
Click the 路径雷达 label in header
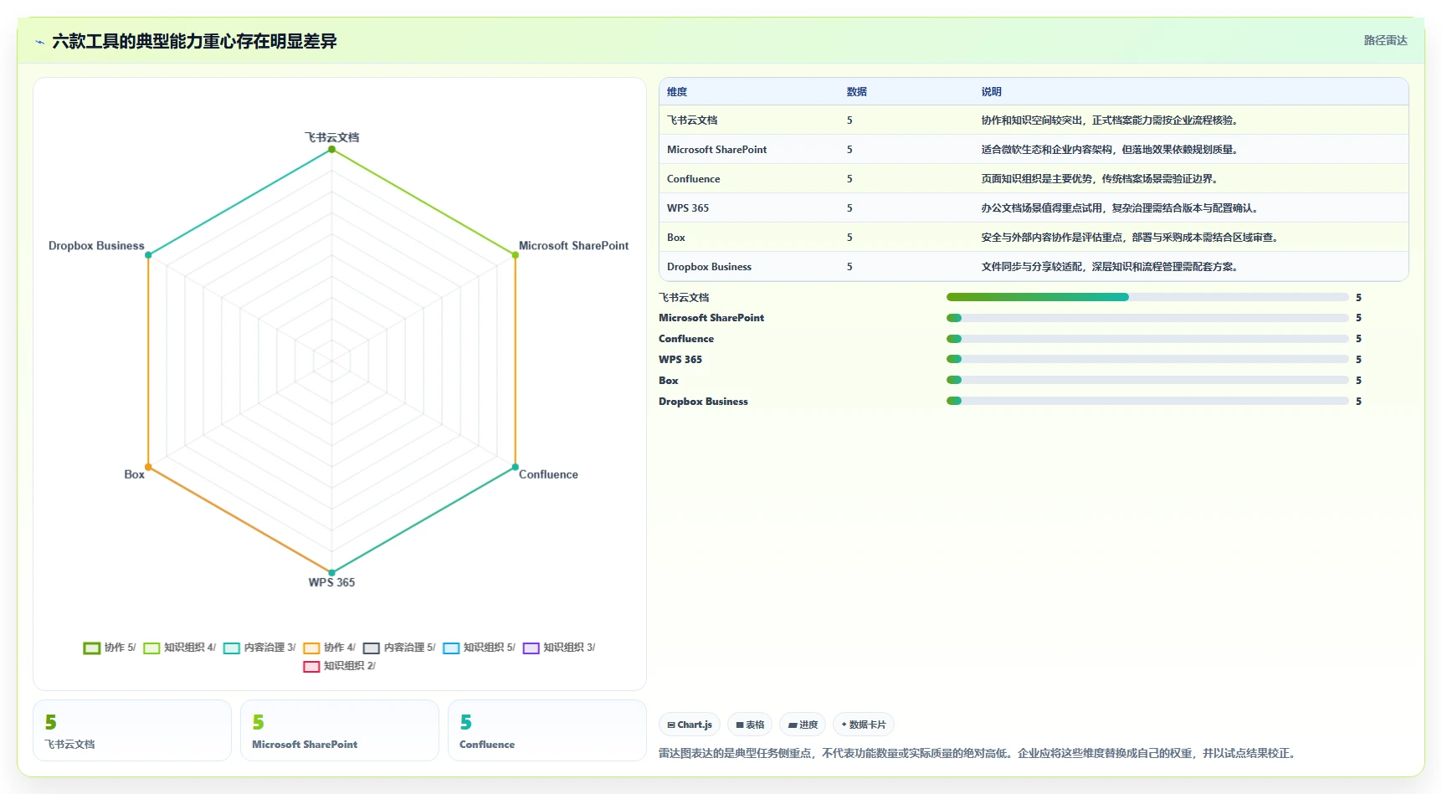(x=1385, y=40)
